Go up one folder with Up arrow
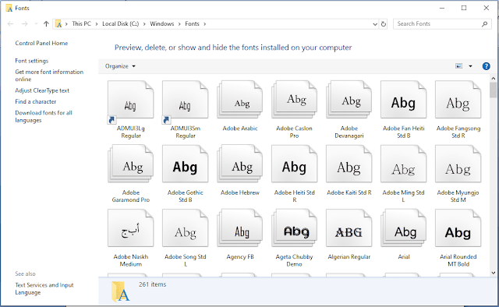Screen dimensions: 499x307 (x=46, y=24)
